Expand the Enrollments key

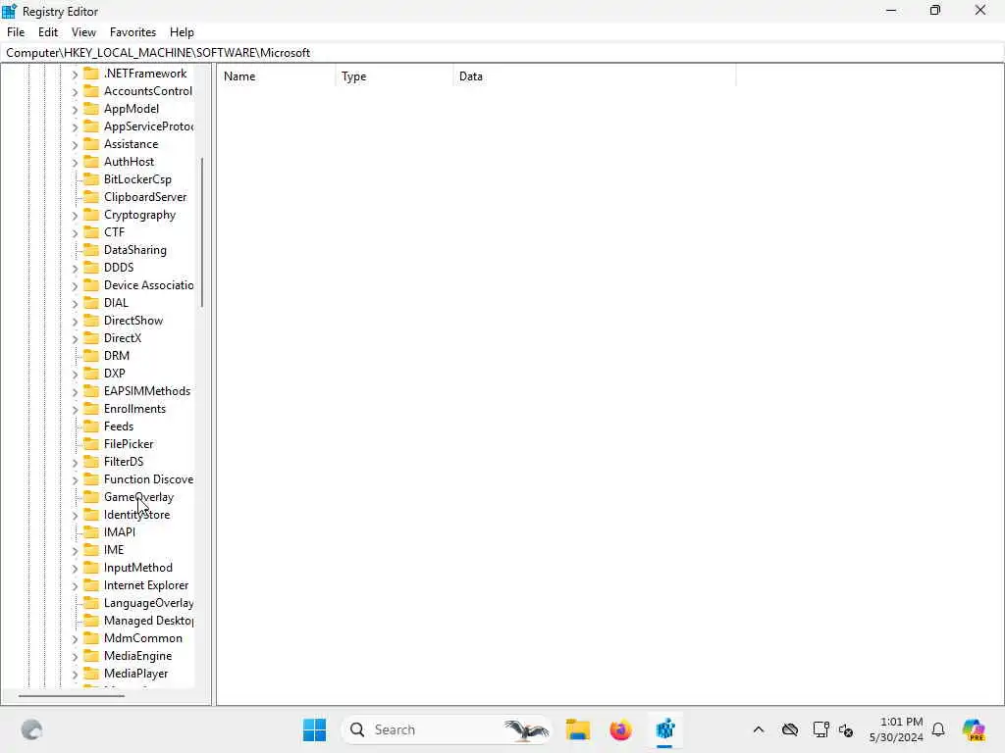75,409
